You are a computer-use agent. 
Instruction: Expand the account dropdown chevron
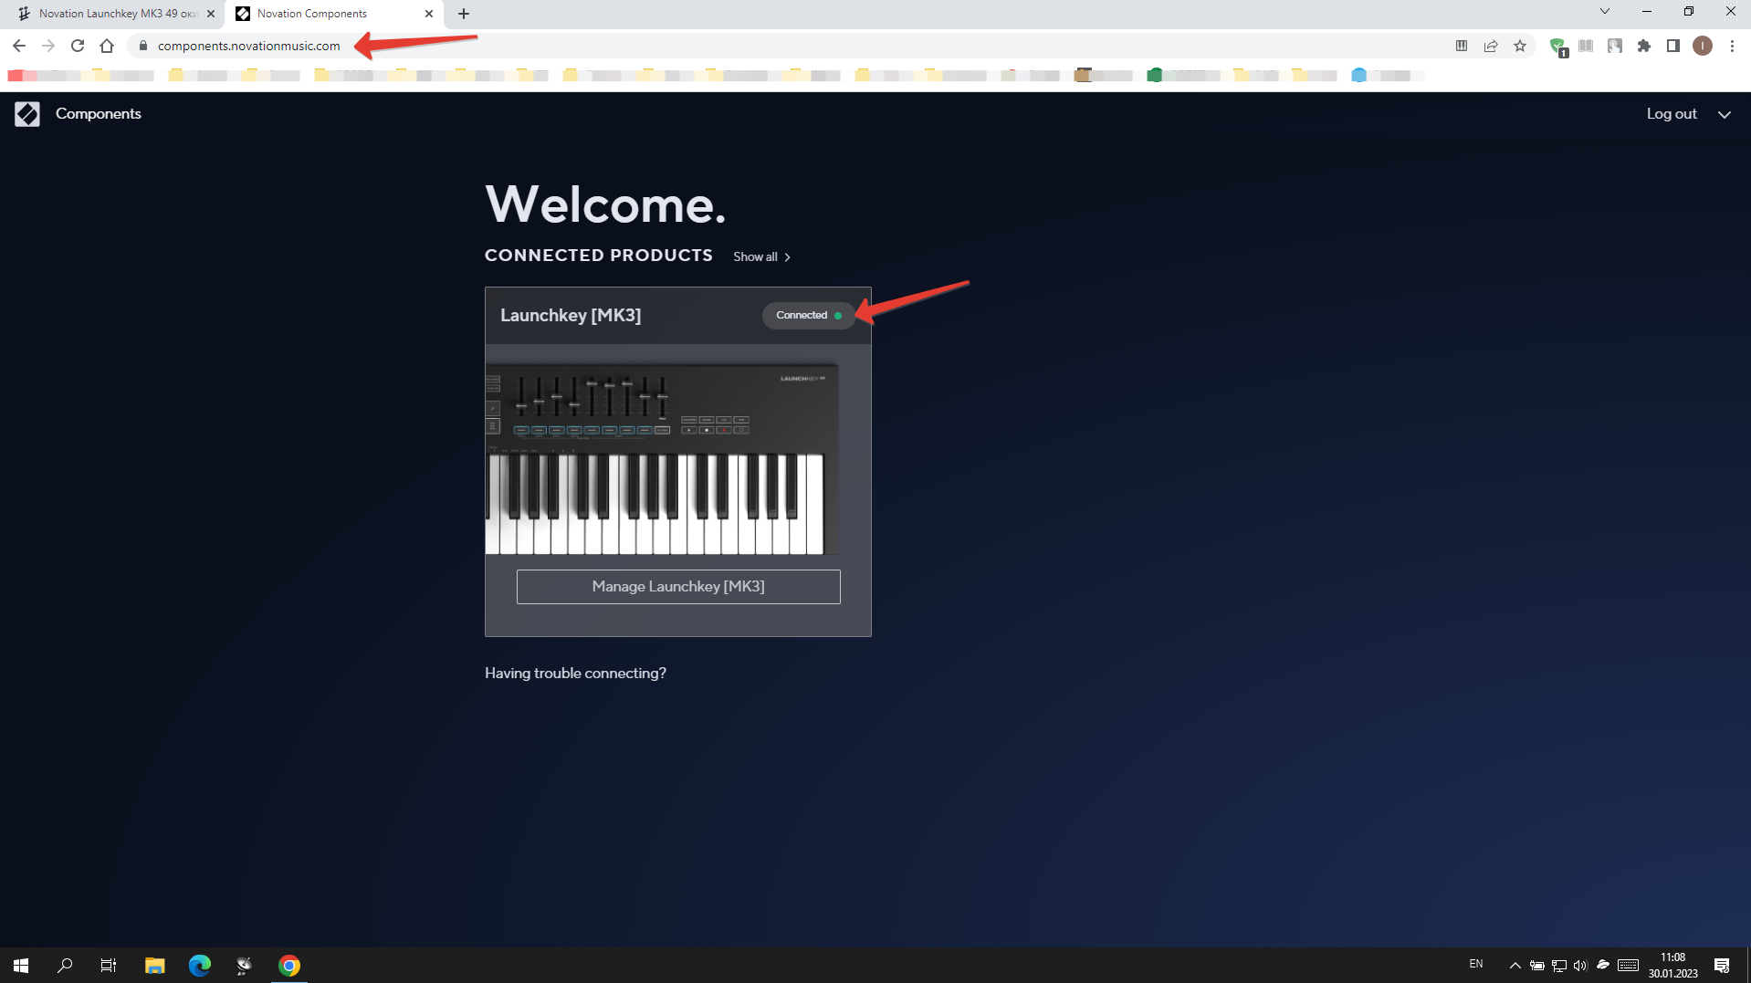click(1725, 115)
